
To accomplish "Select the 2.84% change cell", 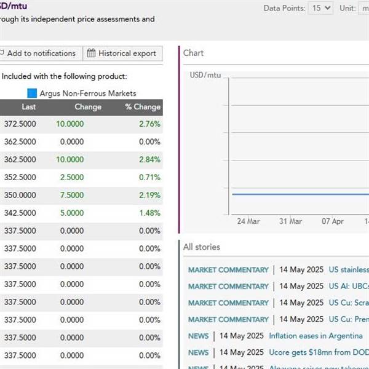I will pos(149,159).
